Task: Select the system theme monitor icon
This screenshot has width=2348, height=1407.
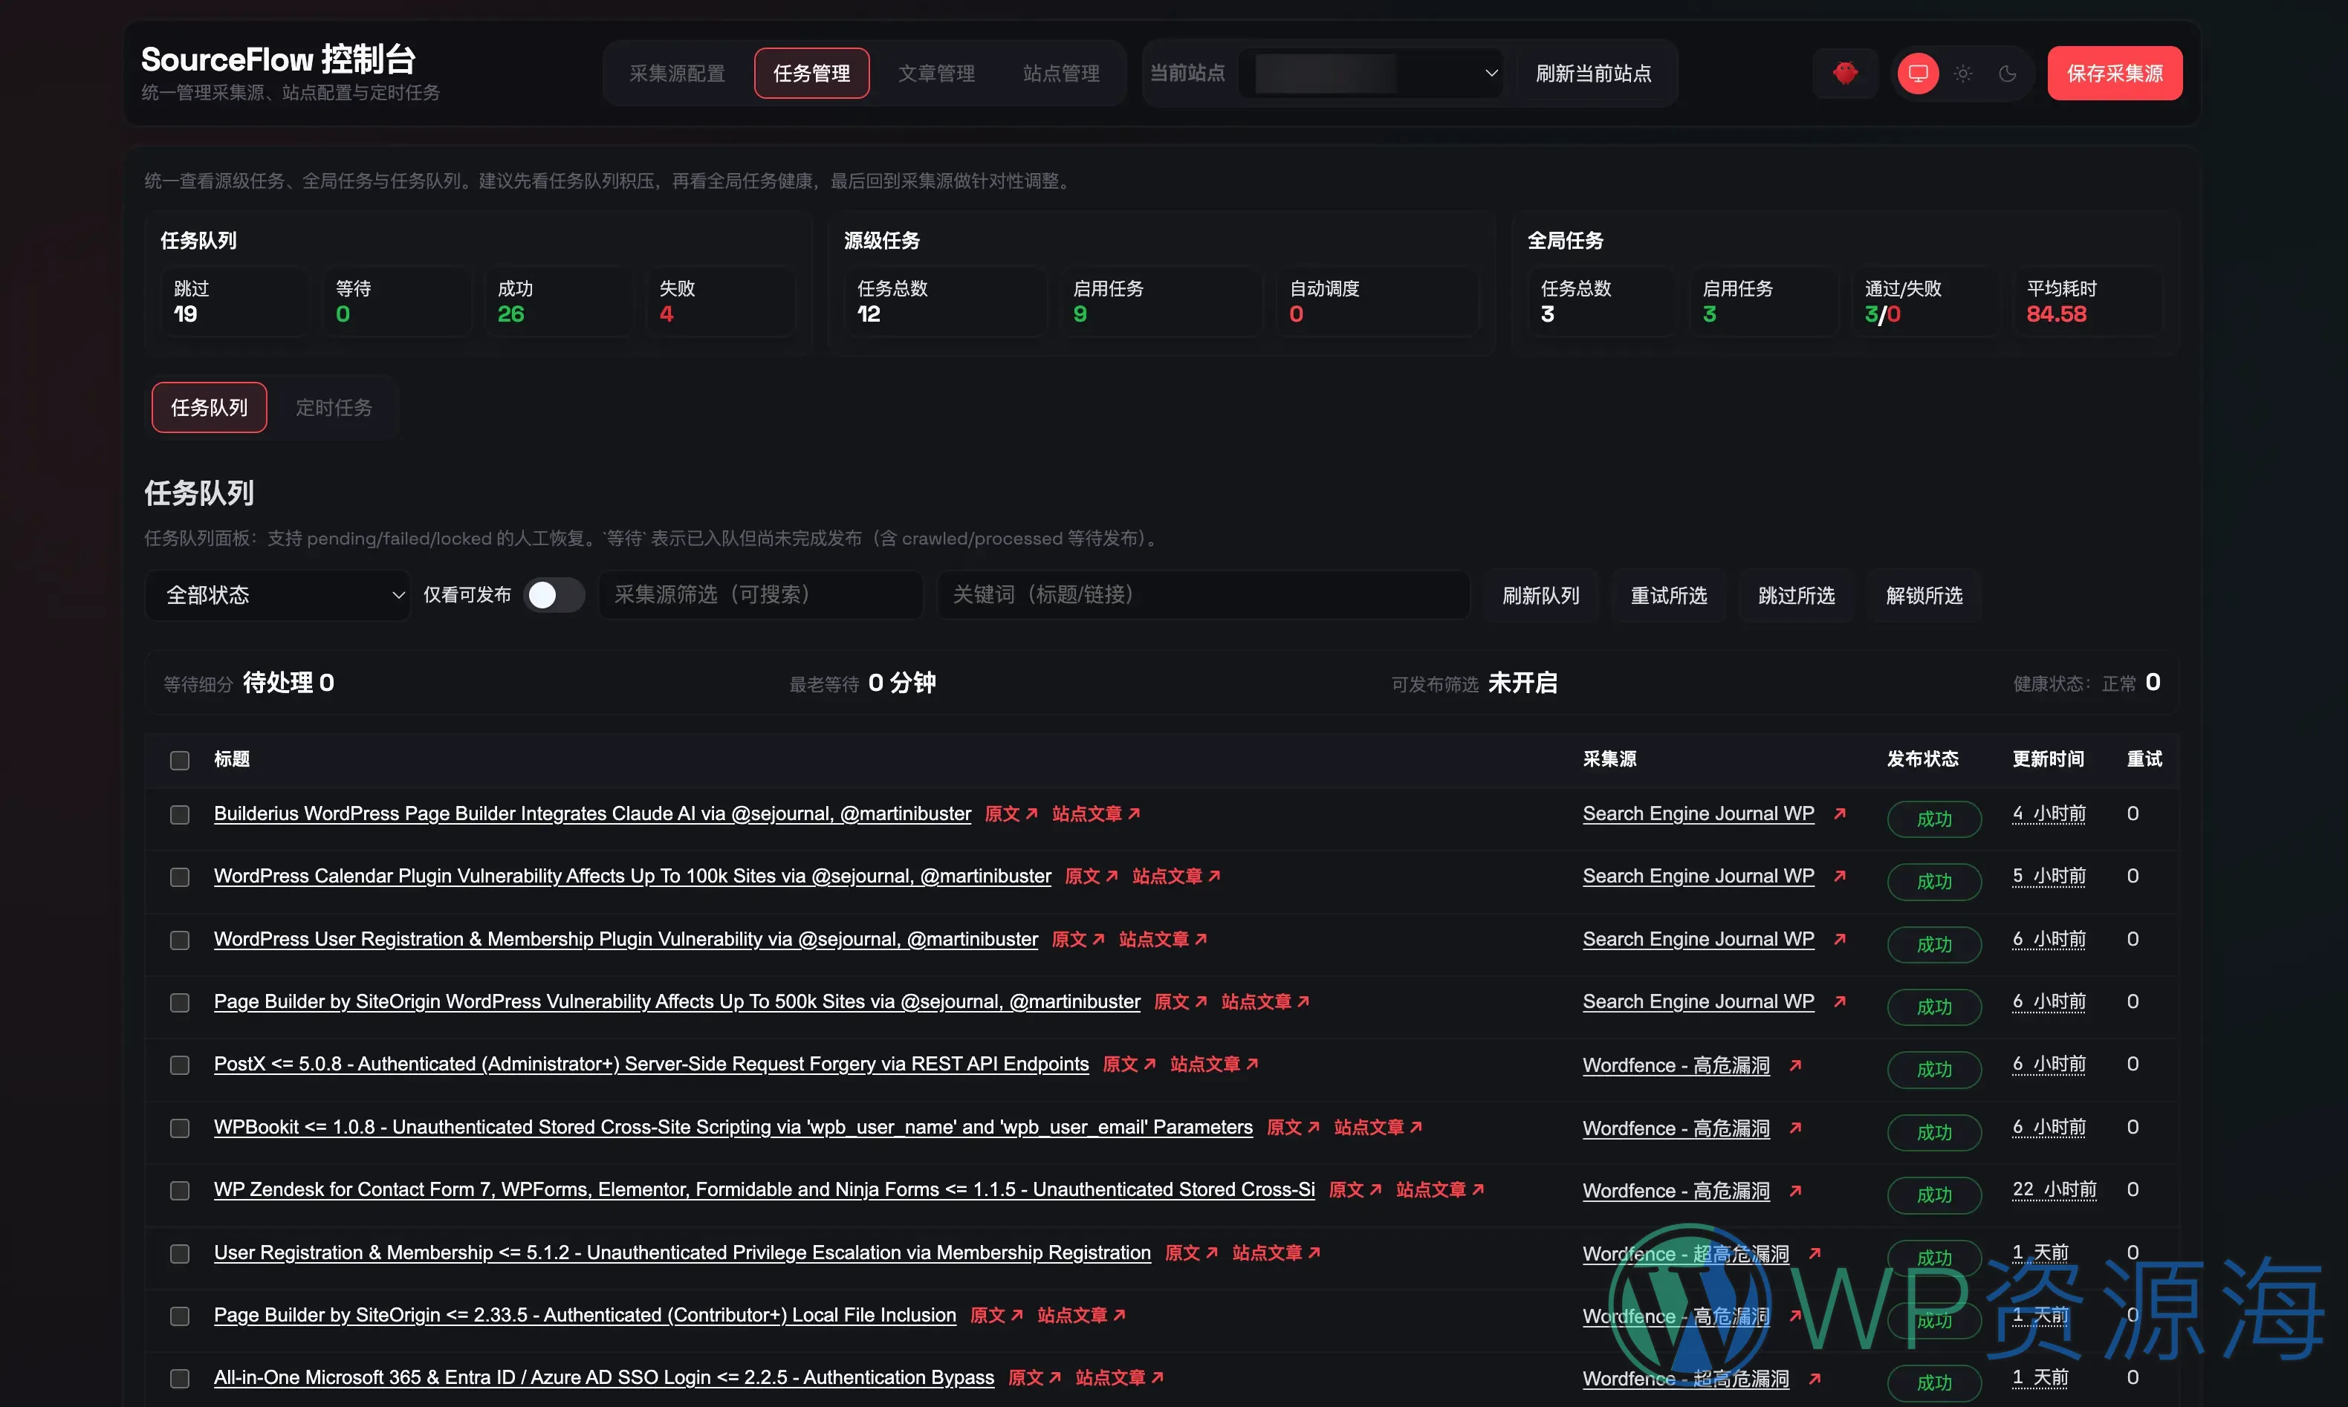Action: pyautogui.click(x=1918, y=73)
